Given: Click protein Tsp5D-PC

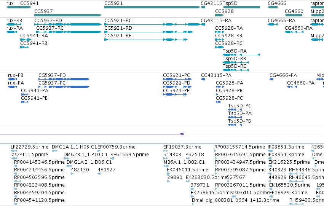Looking at the screenshot, I should 235,110.
